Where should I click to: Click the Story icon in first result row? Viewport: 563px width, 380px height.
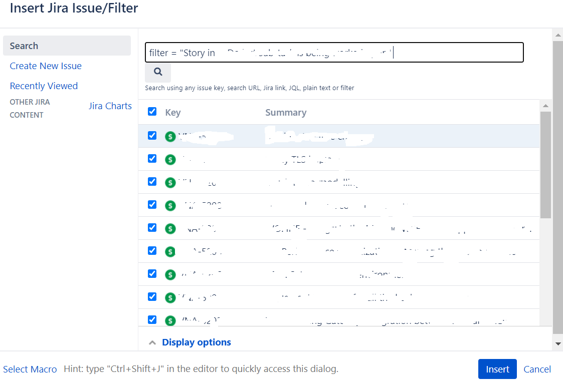coord(170,137)
